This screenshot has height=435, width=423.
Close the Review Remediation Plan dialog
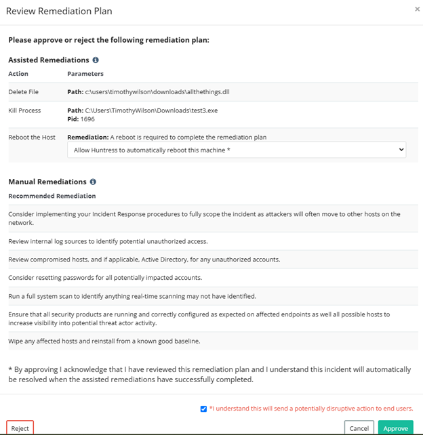(x=416, y=9)
